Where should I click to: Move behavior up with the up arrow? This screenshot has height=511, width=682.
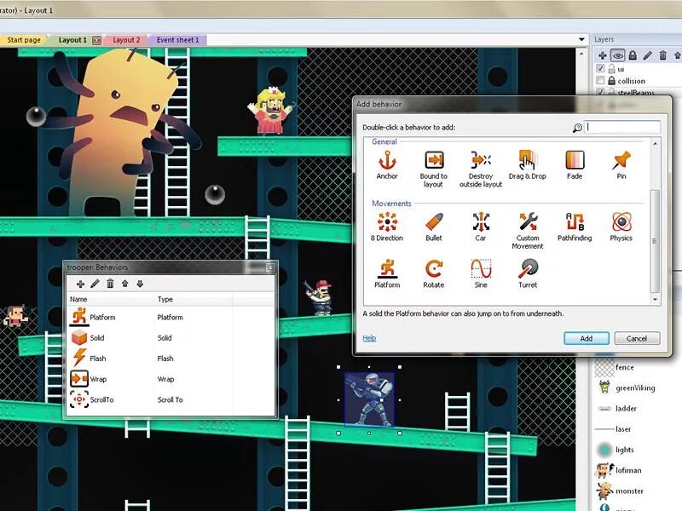124,284
